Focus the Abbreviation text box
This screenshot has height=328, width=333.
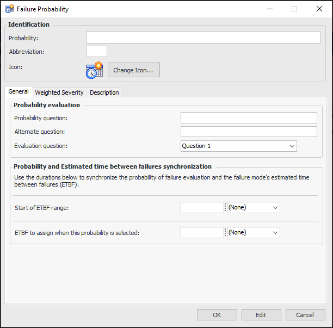click(96, 52)
